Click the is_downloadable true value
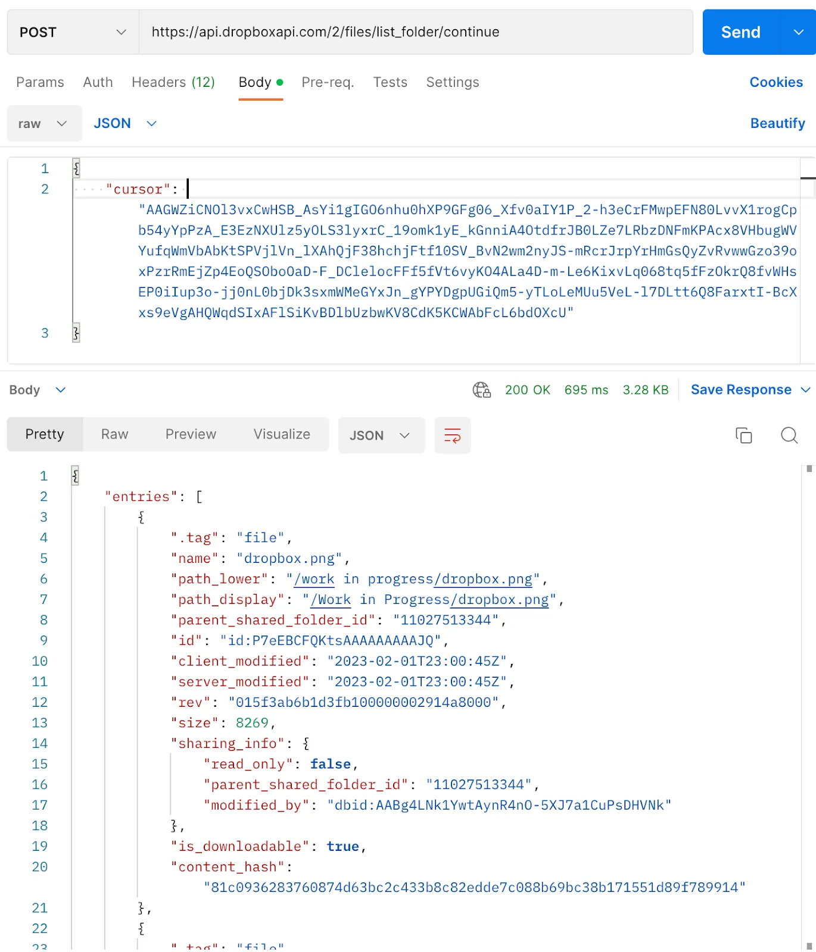 [342, 847]
